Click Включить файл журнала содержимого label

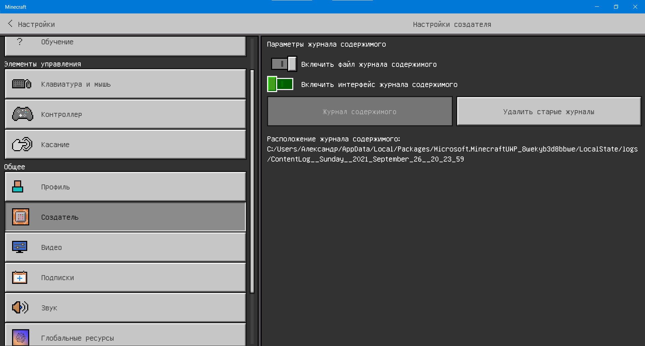click(369, 64)
